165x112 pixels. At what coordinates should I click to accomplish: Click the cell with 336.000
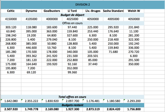(x=134, y=48)
